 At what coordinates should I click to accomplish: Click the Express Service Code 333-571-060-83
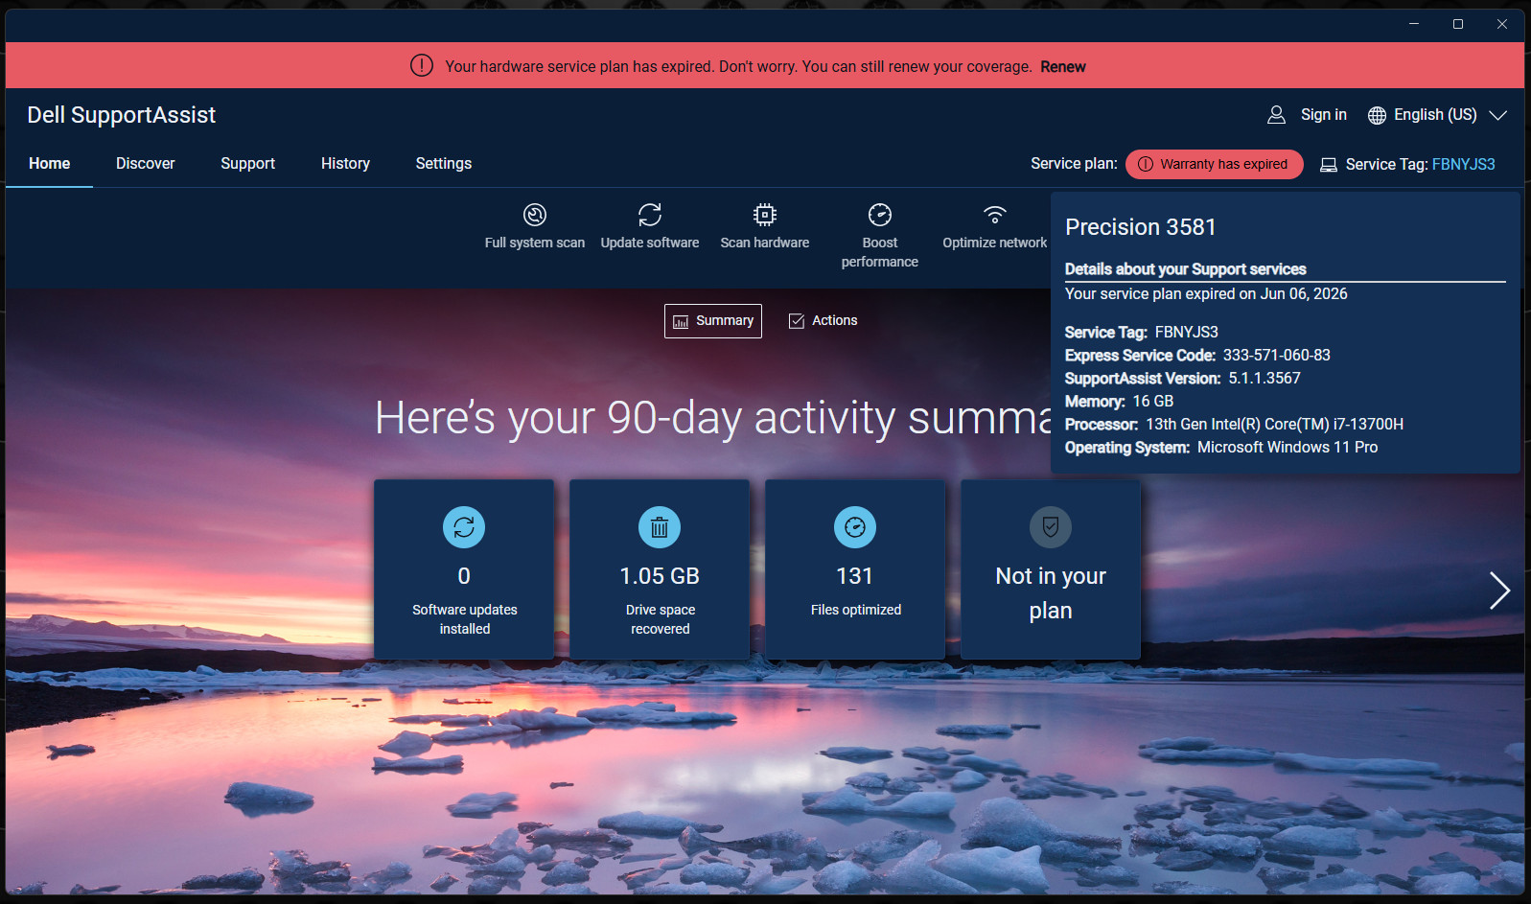[x=1197, y=356]
